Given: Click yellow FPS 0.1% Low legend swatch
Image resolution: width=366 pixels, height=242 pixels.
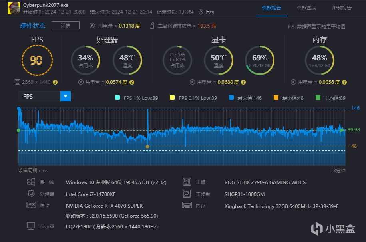Looking at the screenshot, I should coord(172,97).
